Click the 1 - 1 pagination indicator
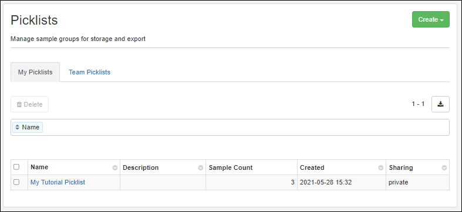The width and height of the screenshot is (462, 212). click(x=418, y=104)
